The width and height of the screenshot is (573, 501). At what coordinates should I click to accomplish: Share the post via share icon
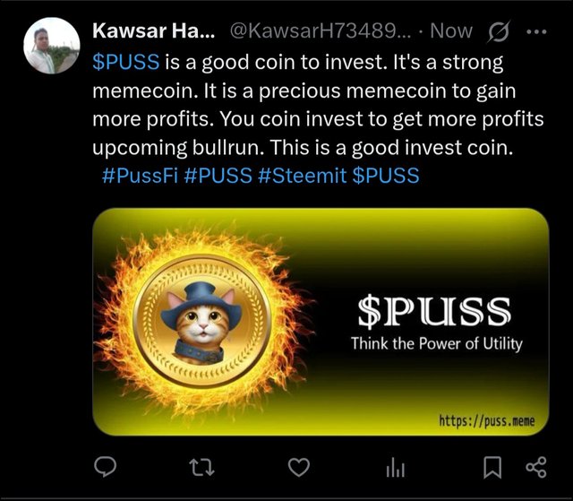pyautogui.click(x=536, y=467)
